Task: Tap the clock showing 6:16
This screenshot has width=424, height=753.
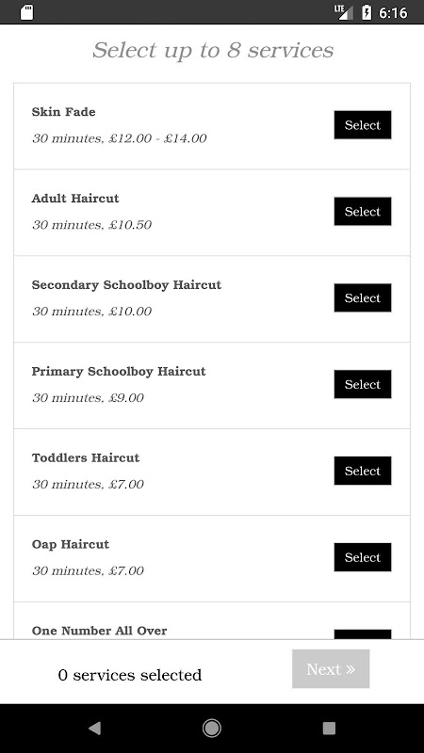Action: pos(393,12)
